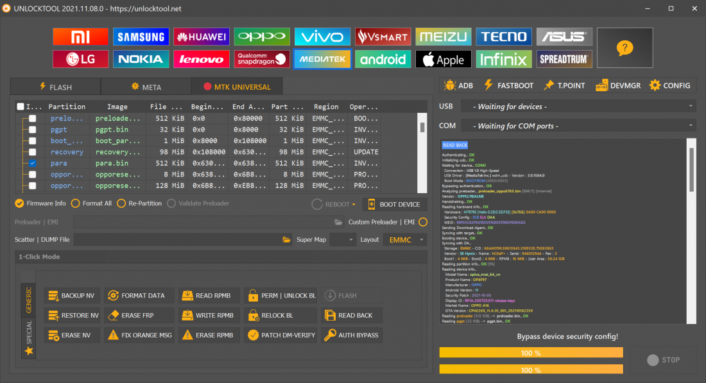Check the 128 MiB opporeserve partition checkbox

pos(33,185)
